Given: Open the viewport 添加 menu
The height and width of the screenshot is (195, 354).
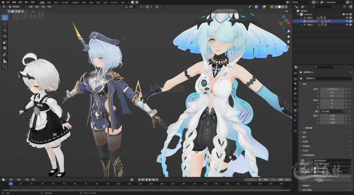Looking at the screenshot, I should click(x=43, y=7).
